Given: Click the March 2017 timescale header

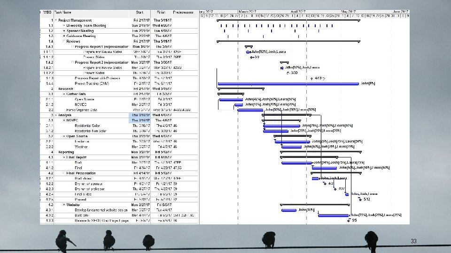Looking at the screenshot, I should click(248, 12).
